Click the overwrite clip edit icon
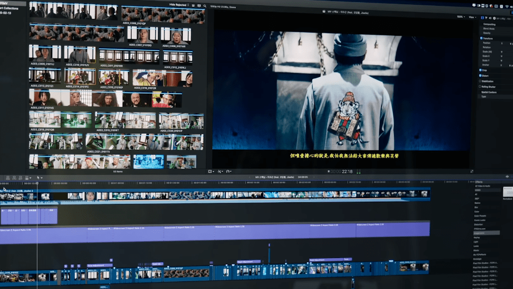 coord(27,178)
